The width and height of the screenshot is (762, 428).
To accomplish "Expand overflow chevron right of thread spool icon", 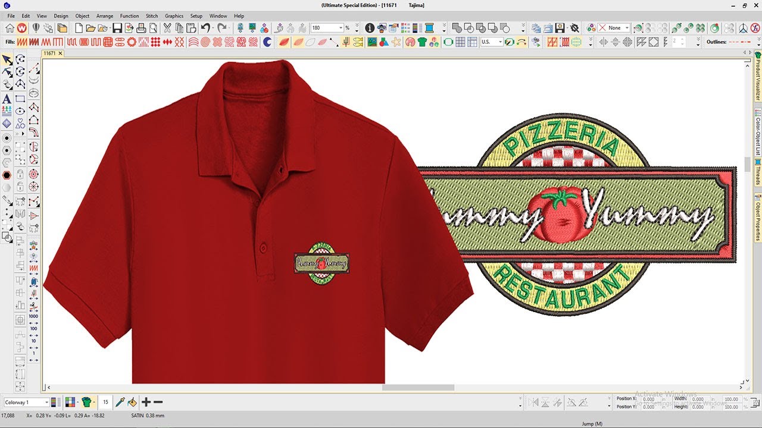I will click(444, 28).
